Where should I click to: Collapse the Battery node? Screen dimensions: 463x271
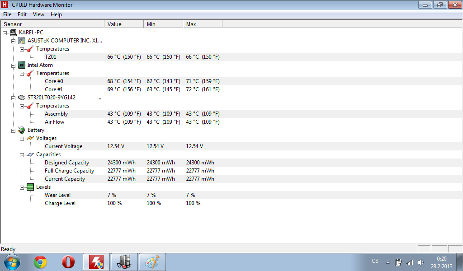click(13, 131)
